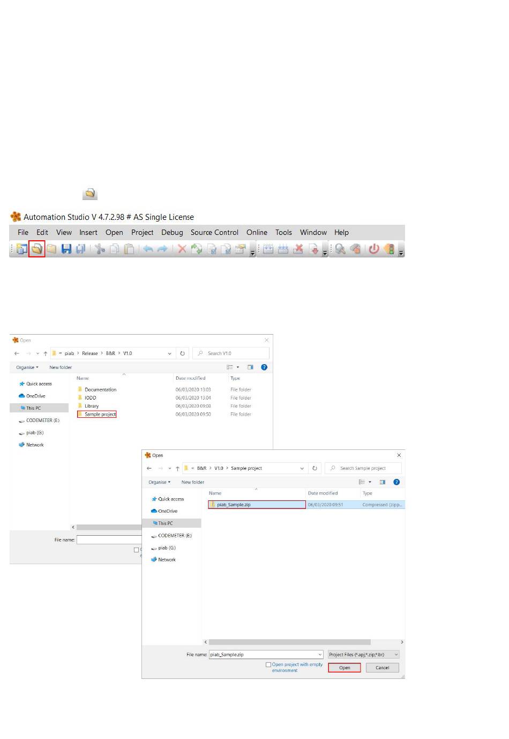
Task: Click the green arrows refresh toolbar icon
Action: click(197, 249)
